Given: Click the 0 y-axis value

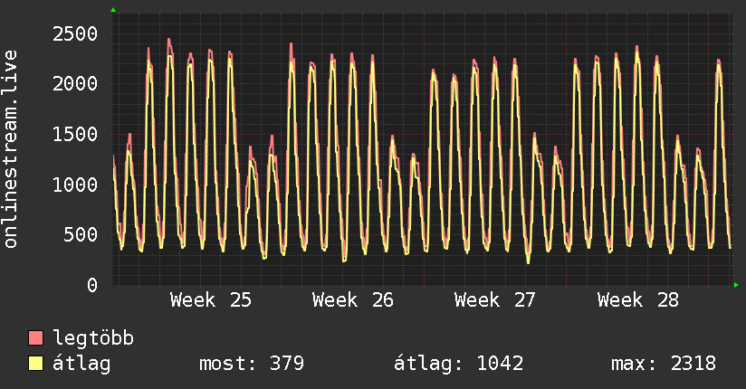Looking at the screenshot, I should click(92, 285).
